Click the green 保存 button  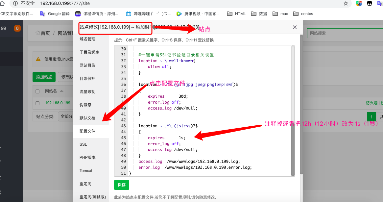(121, 185)
